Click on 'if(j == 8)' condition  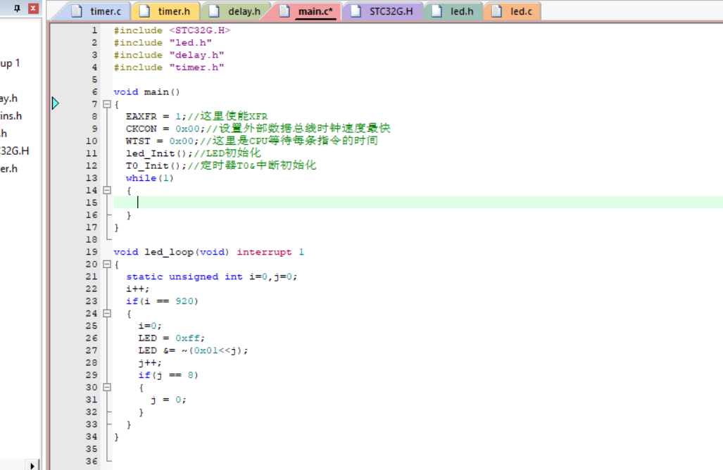[x=168, y=374]
